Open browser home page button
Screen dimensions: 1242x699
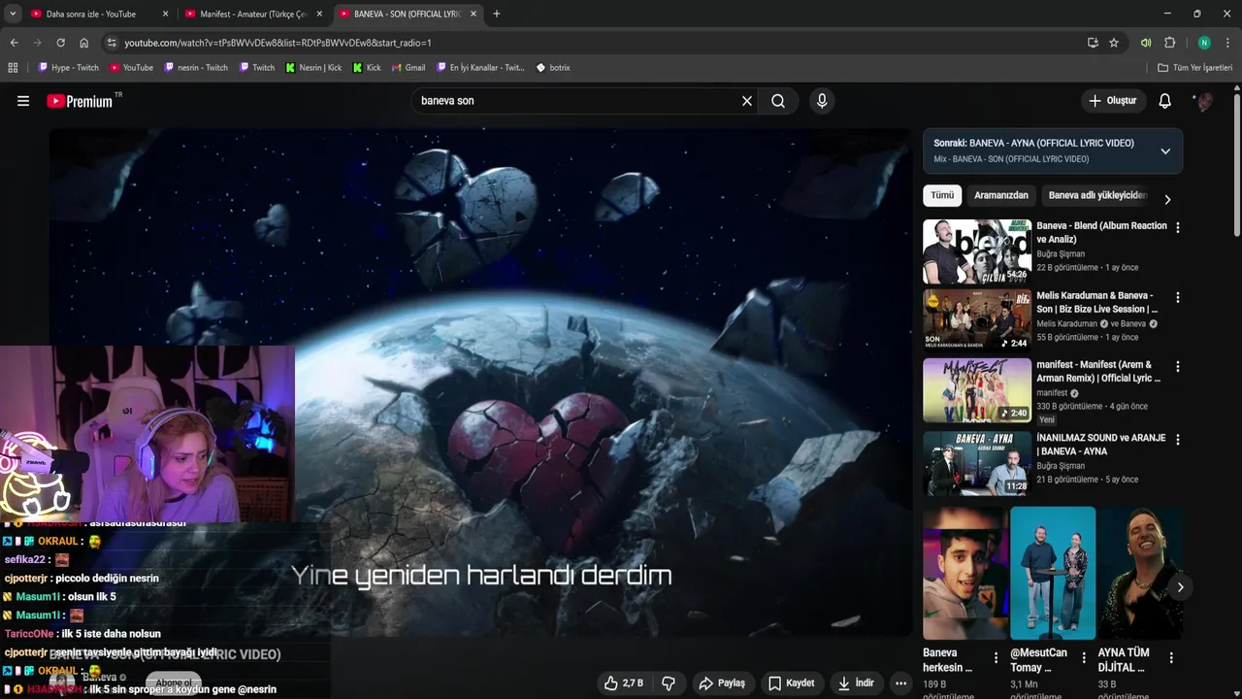point(83,43)
